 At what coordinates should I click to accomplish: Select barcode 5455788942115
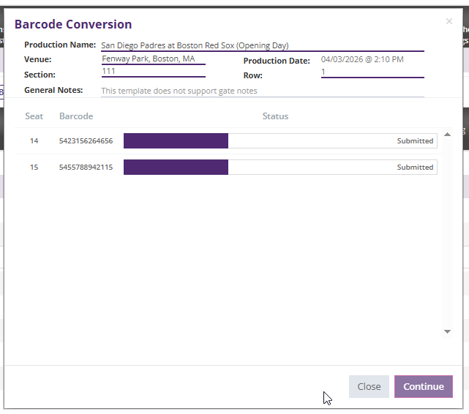coord(86,167)
